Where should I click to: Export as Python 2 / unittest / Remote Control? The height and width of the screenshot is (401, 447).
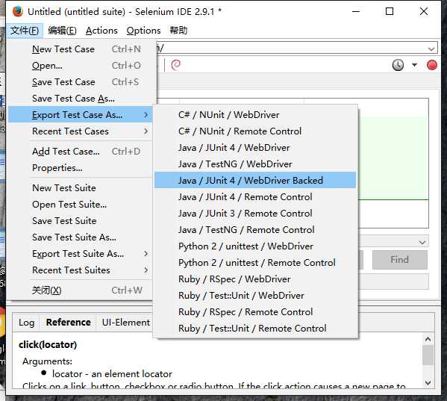pos(255,263)
